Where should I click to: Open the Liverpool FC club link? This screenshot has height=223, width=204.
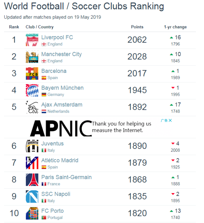coord(57,38)
